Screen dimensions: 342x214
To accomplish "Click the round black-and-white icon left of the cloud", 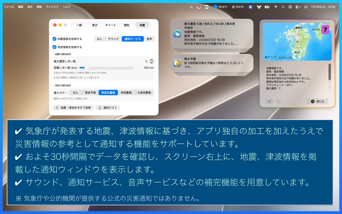I will (206, 7).
